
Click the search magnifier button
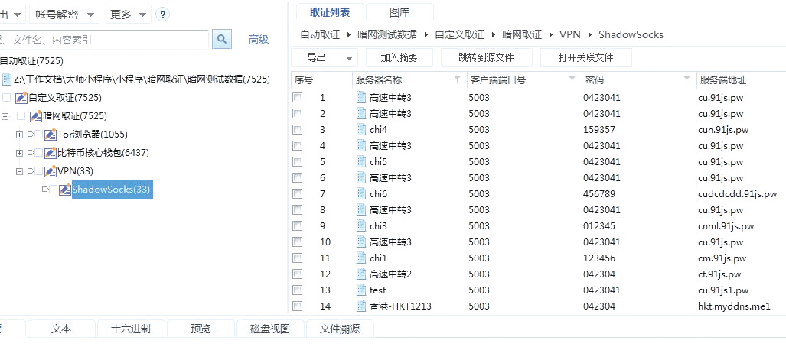pyautogui.click(x=221, y=39)
